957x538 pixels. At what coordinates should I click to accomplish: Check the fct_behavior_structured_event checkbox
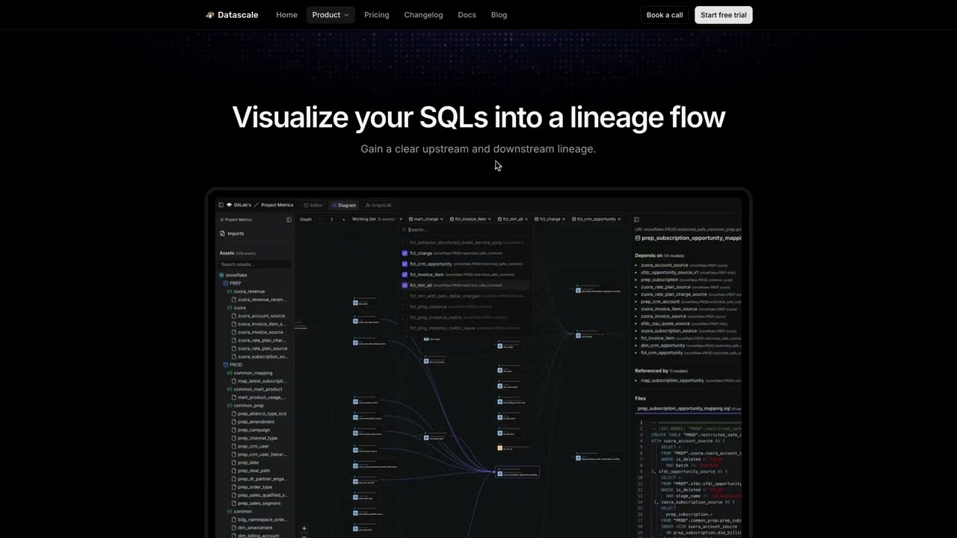pyautogui.click(x=404, y=243)
